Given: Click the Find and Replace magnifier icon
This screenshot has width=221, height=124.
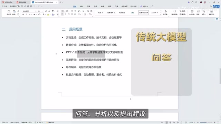Looking at the screenshot, I should 175,11.
